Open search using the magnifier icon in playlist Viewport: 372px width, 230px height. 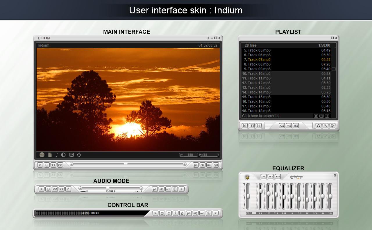(325, 125)
